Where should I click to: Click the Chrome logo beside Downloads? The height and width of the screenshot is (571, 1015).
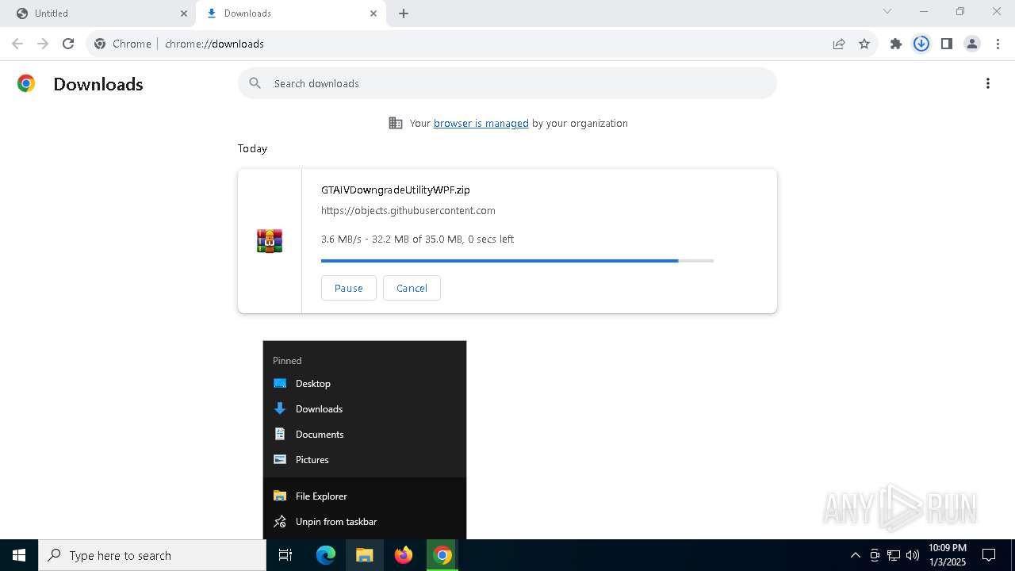[x=26, y=83]
